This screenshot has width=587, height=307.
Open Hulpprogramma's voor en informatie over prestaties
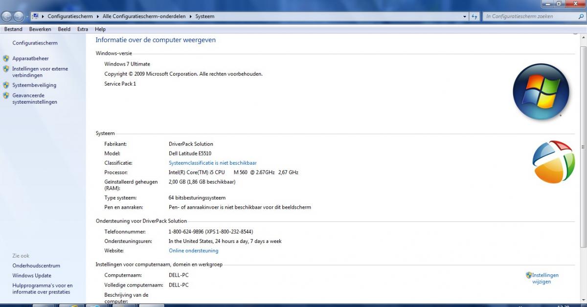point(43,289)
